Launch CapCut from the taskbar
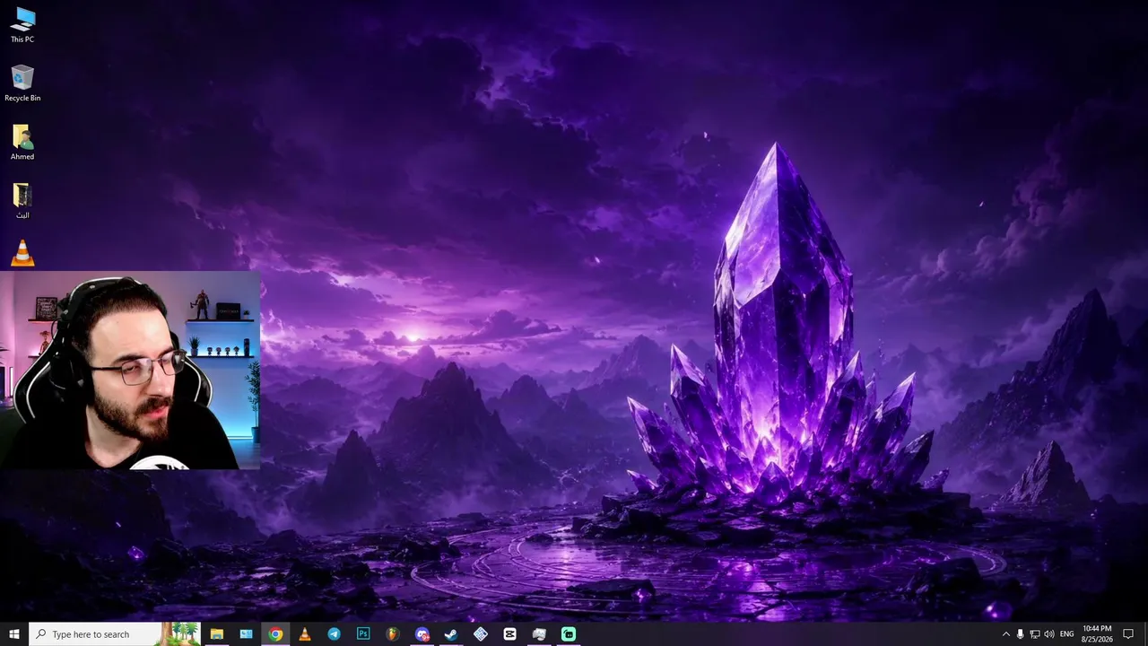This screenshot has height=646, width=1148. 509,634
